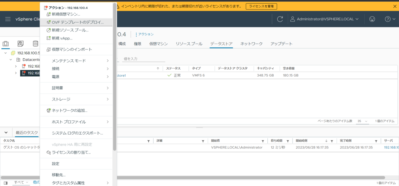Screen dimensions: 399x186
Task: Open task server link 192.168.10
Action: click(x=391, y=148)
